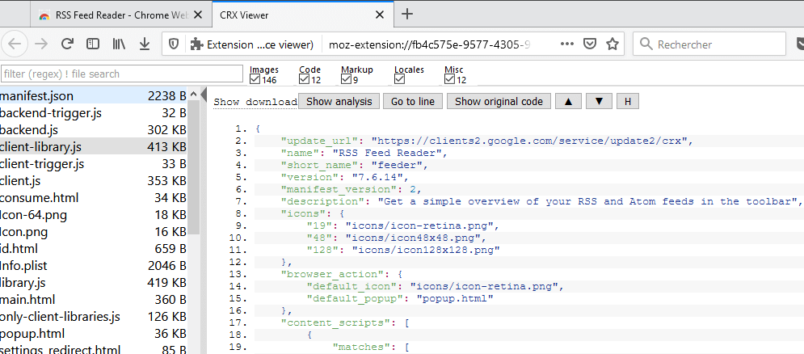Bookmark this page with star icon
Image resolution: width=804 pixels, height=354 pixels.
point(612,44)
